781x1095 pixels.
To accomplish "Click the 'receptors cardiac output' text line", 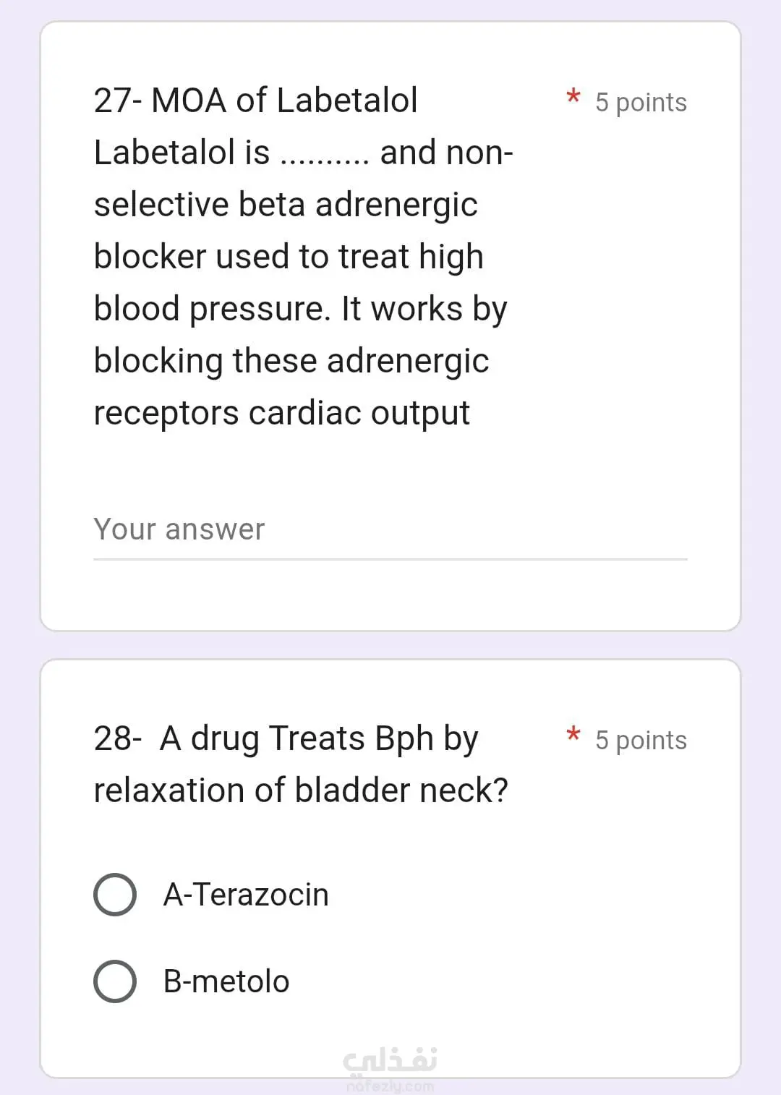I will (282, 414).
